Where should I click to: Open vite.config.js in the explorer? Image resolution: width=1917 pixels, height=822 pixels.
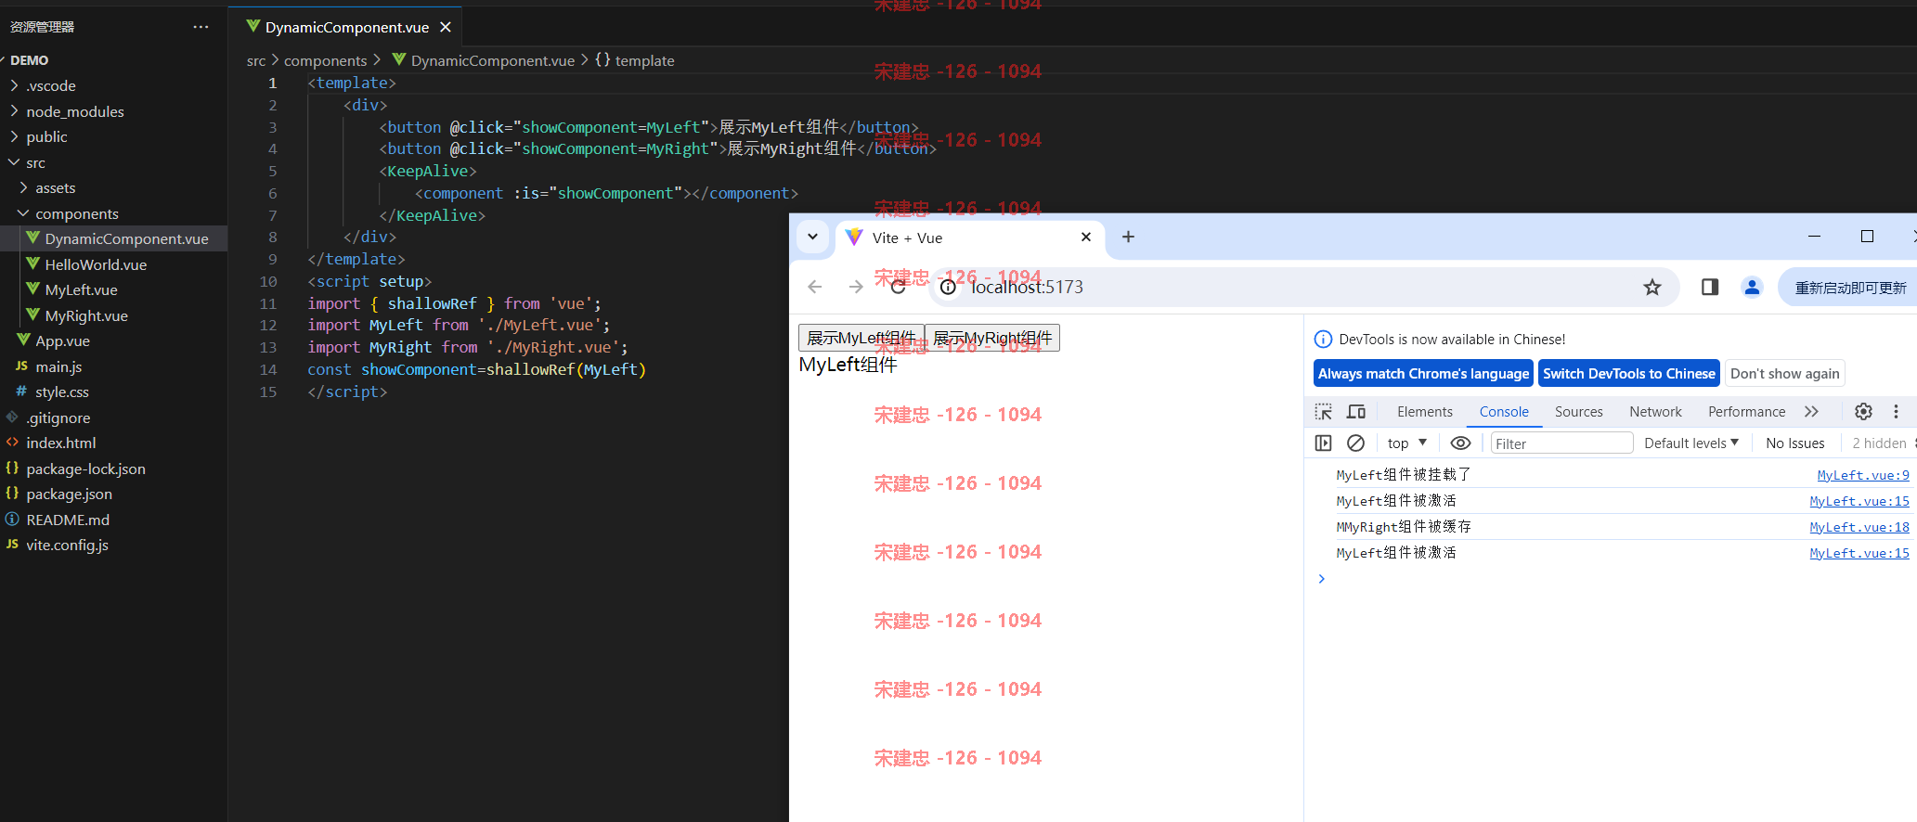pos(67,545)
